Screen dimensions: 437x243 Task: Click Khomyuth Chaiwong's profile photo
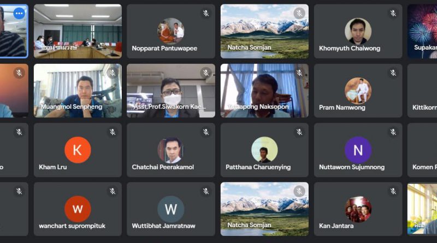[358, 31]
